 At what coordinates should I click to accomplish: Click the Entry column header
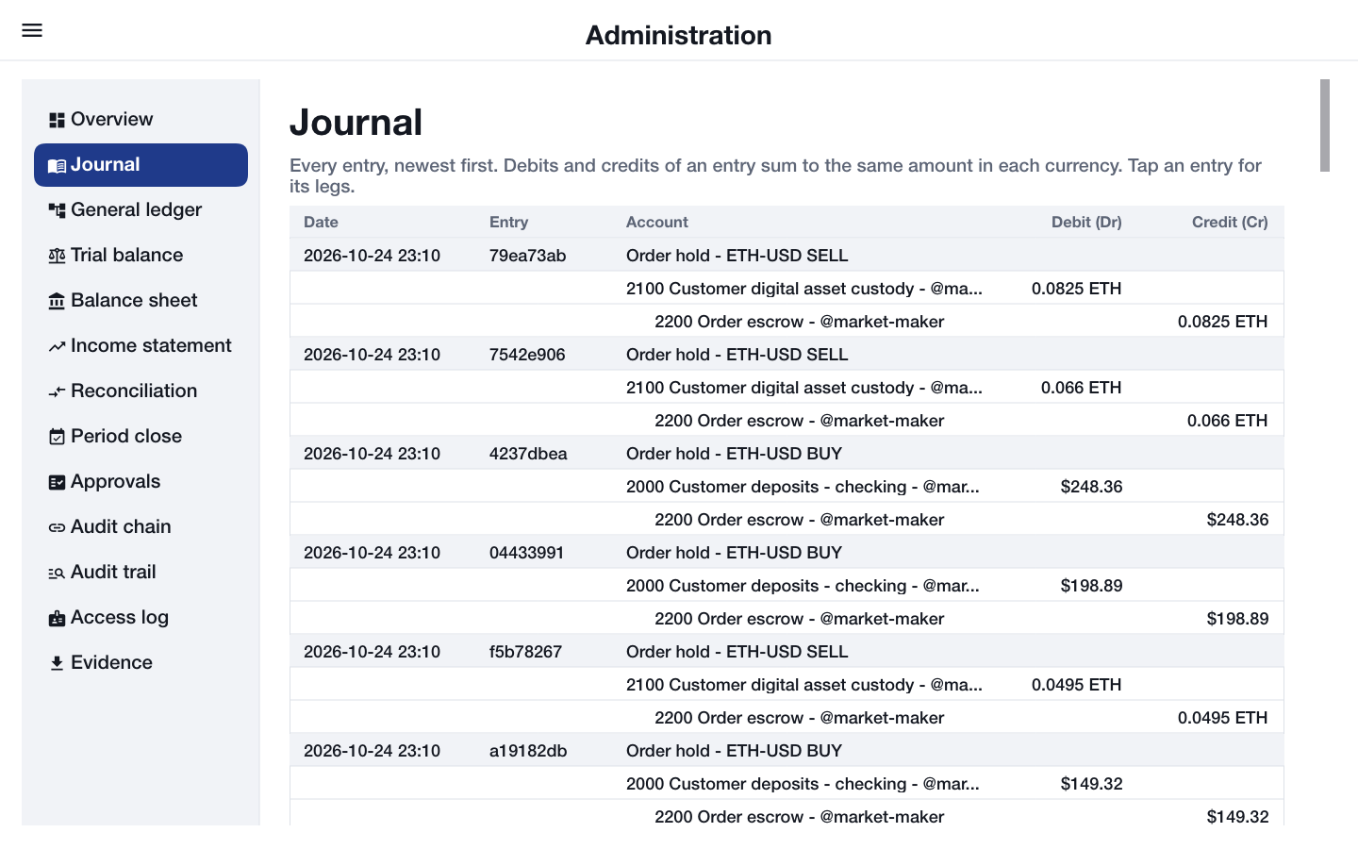click(508, 223)
